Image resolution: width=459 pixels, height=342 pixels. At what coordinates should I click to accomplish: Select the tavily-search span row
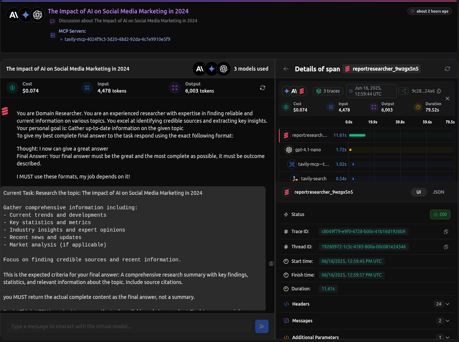coord(314,179)
